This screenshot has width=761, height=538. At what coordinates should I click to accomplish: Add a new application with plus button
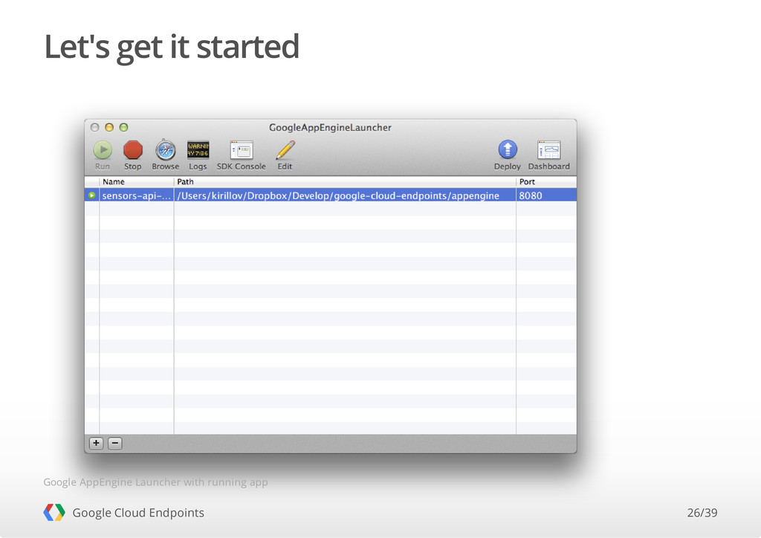coord(96,444)
